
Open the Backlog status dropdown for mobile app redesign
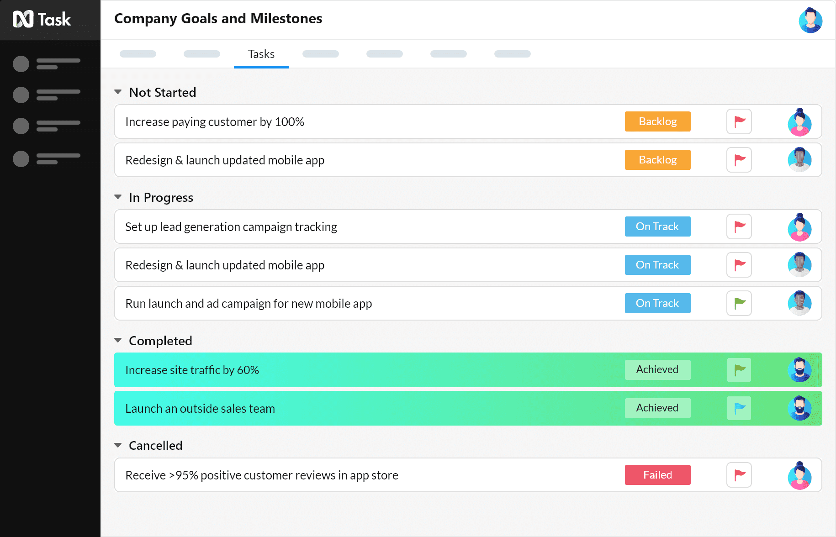tap(657, 160)
